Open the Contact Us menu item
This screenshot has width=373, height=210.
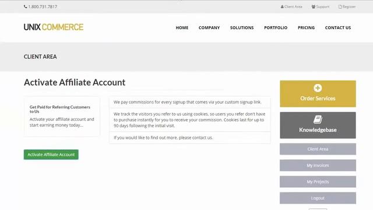pyautogui.click(x=338, y=27)
